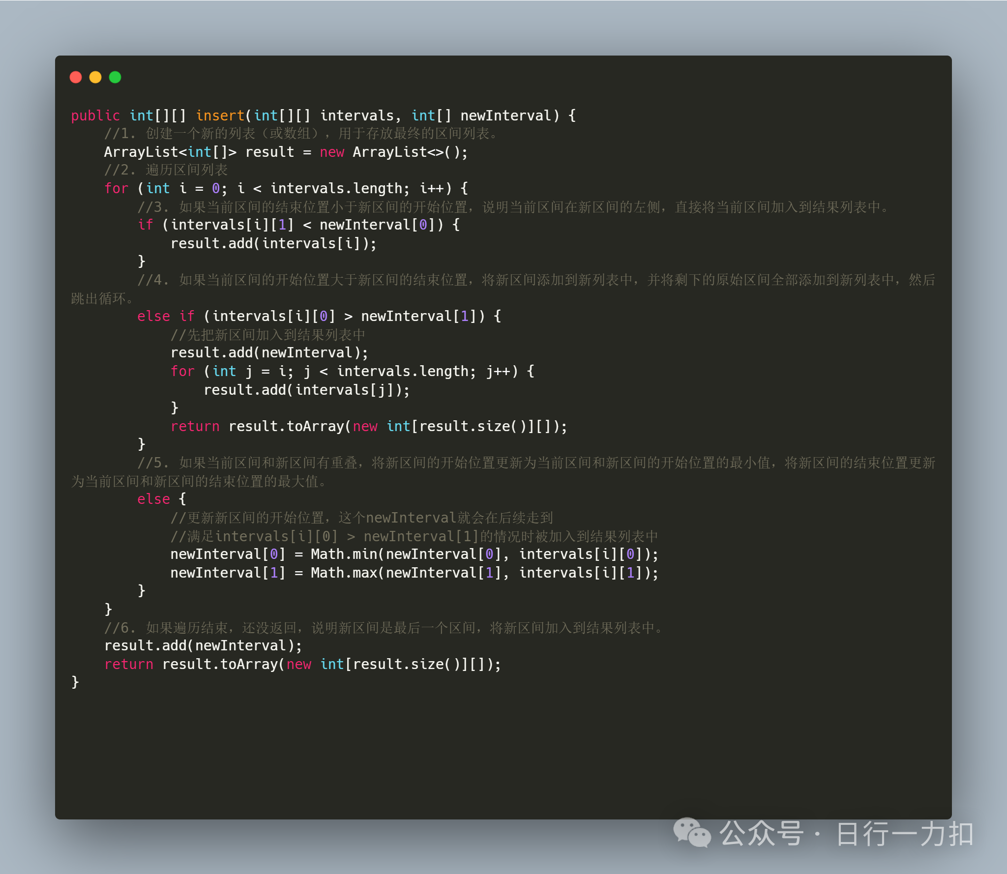Click the line 'for (int j = i; j < intervals.length; j++) {'
Image resolution: width=1007 pixels, height=874 pixels.
(x=352, y=371)
